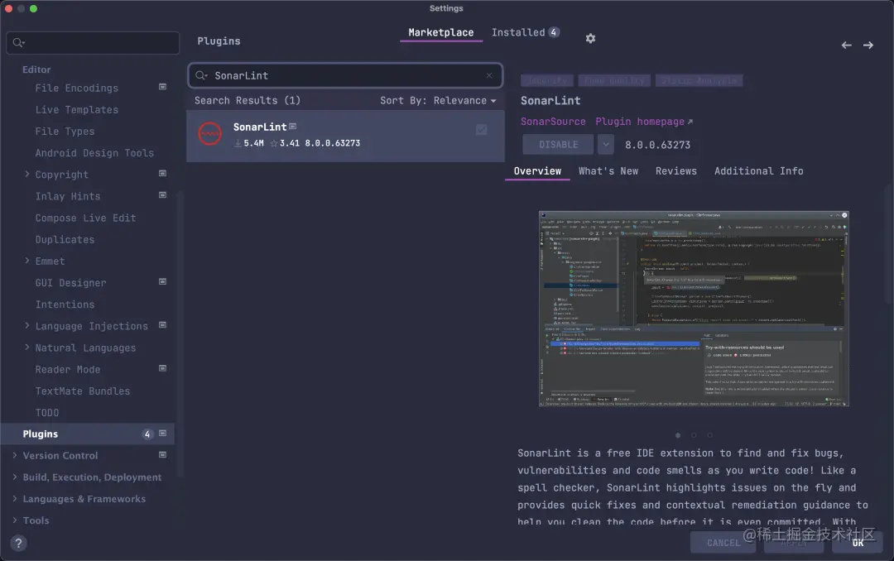Expand the Version Control section

pos(15,455)
